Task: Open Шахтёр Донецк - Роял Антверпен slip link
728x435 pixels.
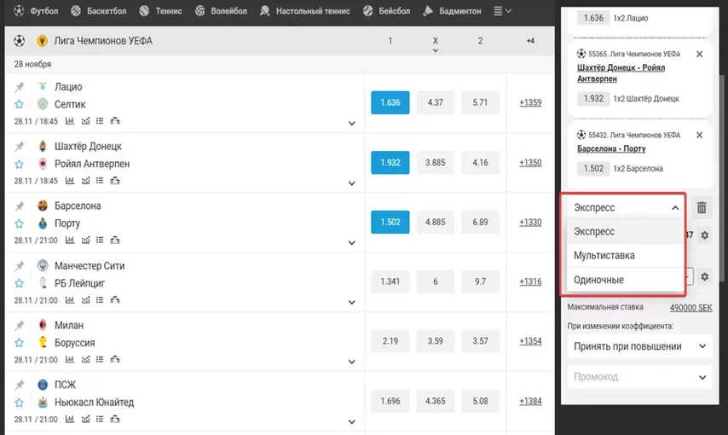Action: (621, 73)
